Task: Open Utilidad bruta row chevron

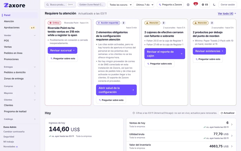Action: [x=232, y=136]
